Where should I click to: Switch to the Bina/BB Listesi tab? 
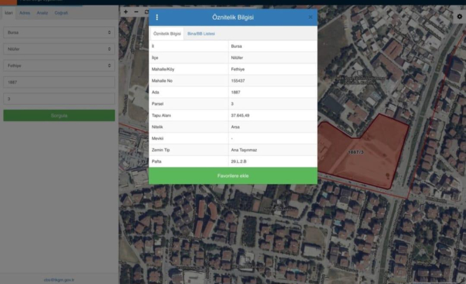click(201, 34)
